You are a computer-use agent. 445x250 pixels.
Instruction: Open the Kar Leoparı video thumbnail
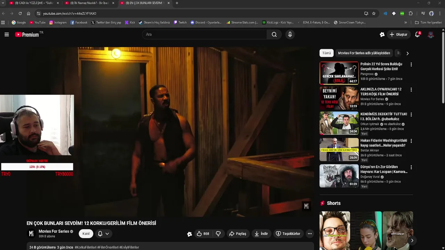click(x=339, y=176)
